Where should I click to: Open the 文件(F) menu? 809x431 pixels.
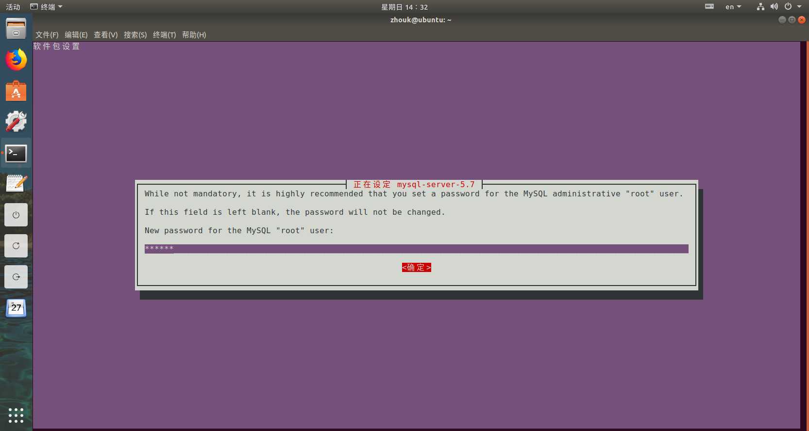pyautogui.click(x=47, y=35)
